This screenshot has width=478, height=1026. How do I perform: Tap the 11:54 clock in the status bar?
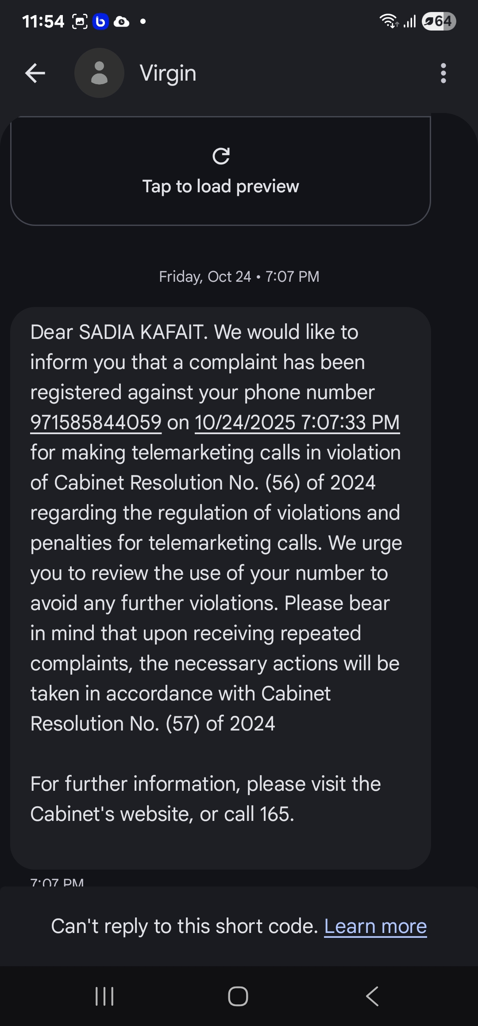[43, 21]
